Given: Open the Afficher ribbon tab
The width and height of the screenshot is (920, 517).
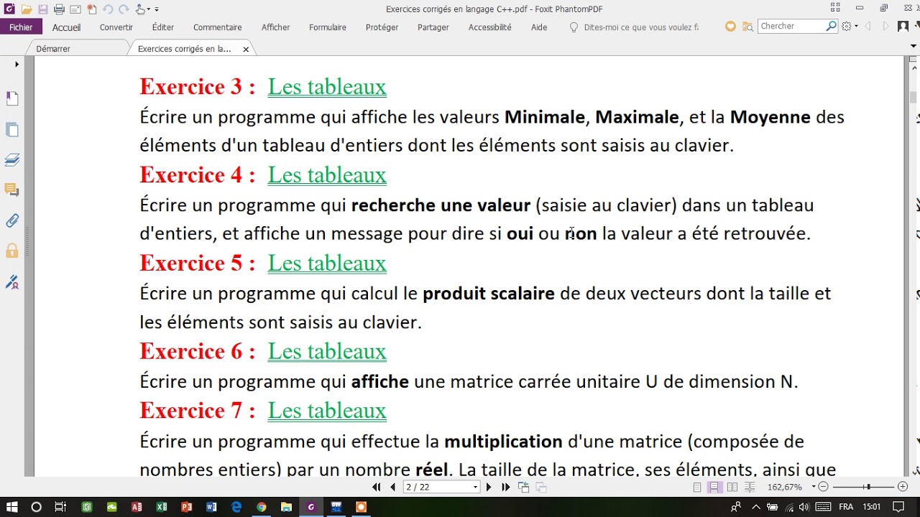Looking at the screenshot, I should (x=275, y=27).
